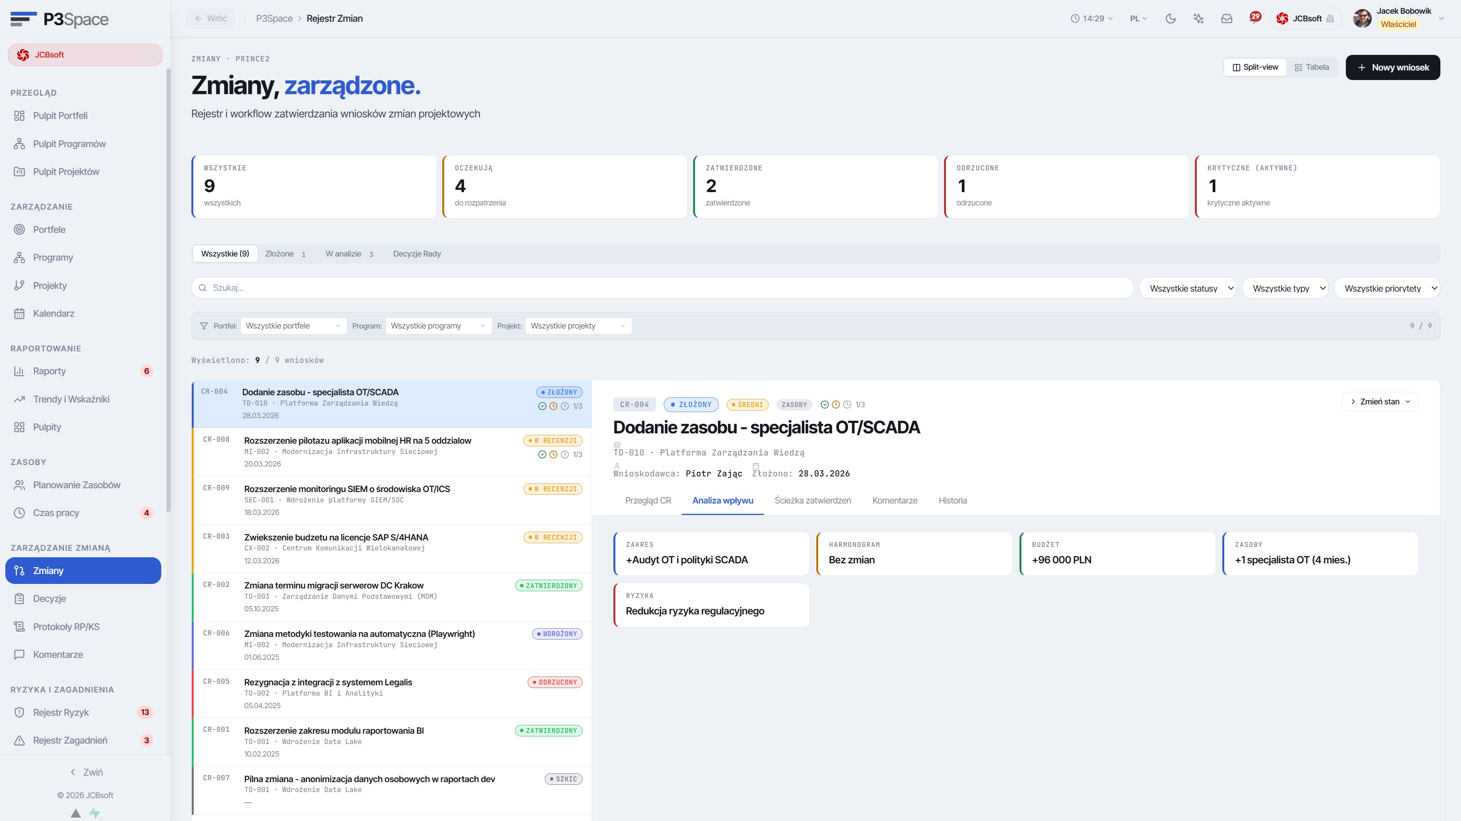
Task: Open the Historia tab
Action: click(x=952, y=500)
